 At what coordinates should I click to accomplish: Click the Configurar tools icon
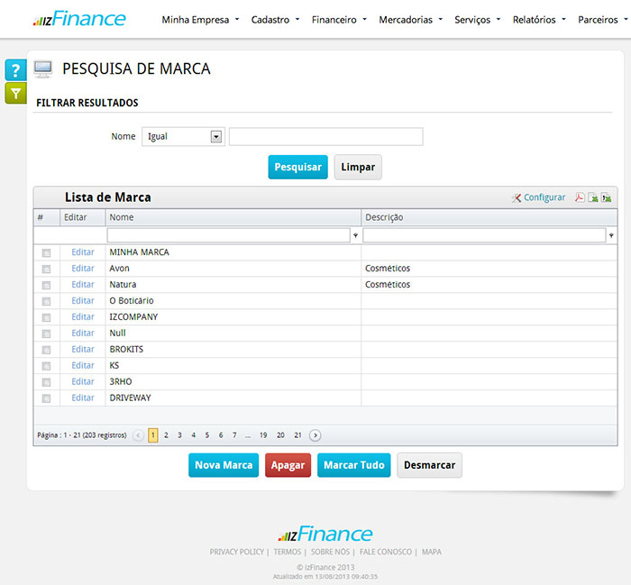(x=517, y=197)
